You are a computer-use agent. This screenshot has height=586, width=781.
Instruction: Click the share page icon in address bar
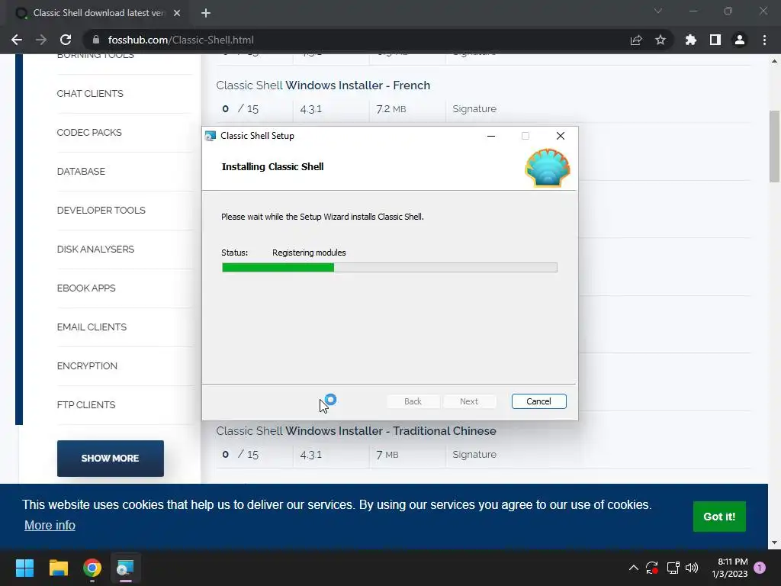[636, 40]
